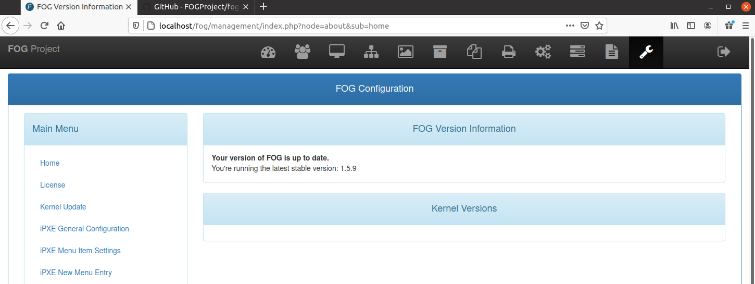Toggle the browser sidebar icon
755x284 pixels.
click(691, 26)
